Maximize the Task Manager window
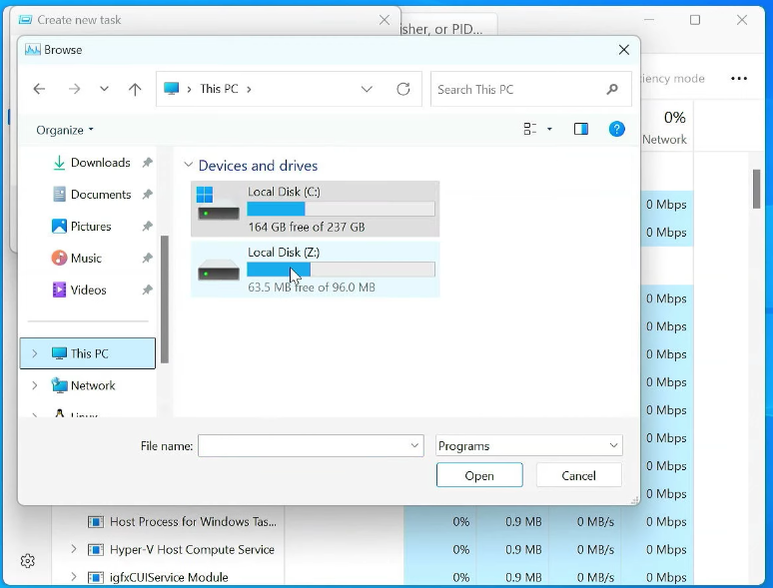Image resolution: width=773 pixels, height=588 pixels. tap(695, 20)
